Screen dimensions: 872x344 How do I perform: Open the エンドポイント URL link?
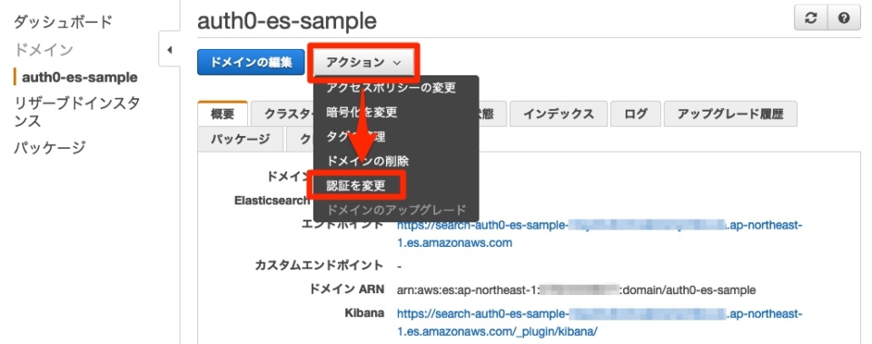tap(599, 234)
